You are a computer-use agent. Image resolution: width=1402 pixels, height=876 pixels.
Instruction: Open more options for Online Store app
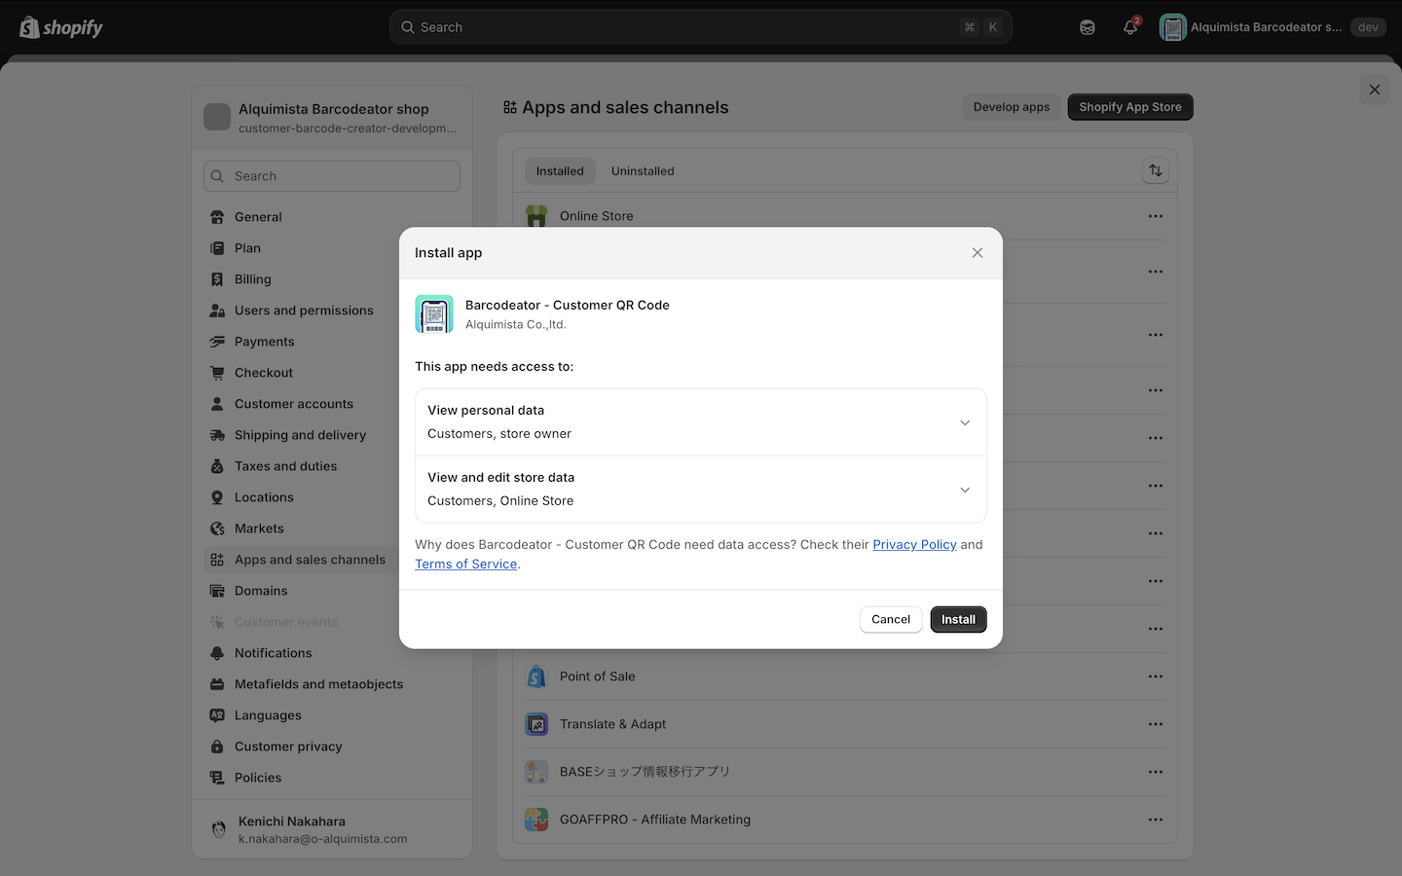pyautogui.click(x=1155, y=216)
